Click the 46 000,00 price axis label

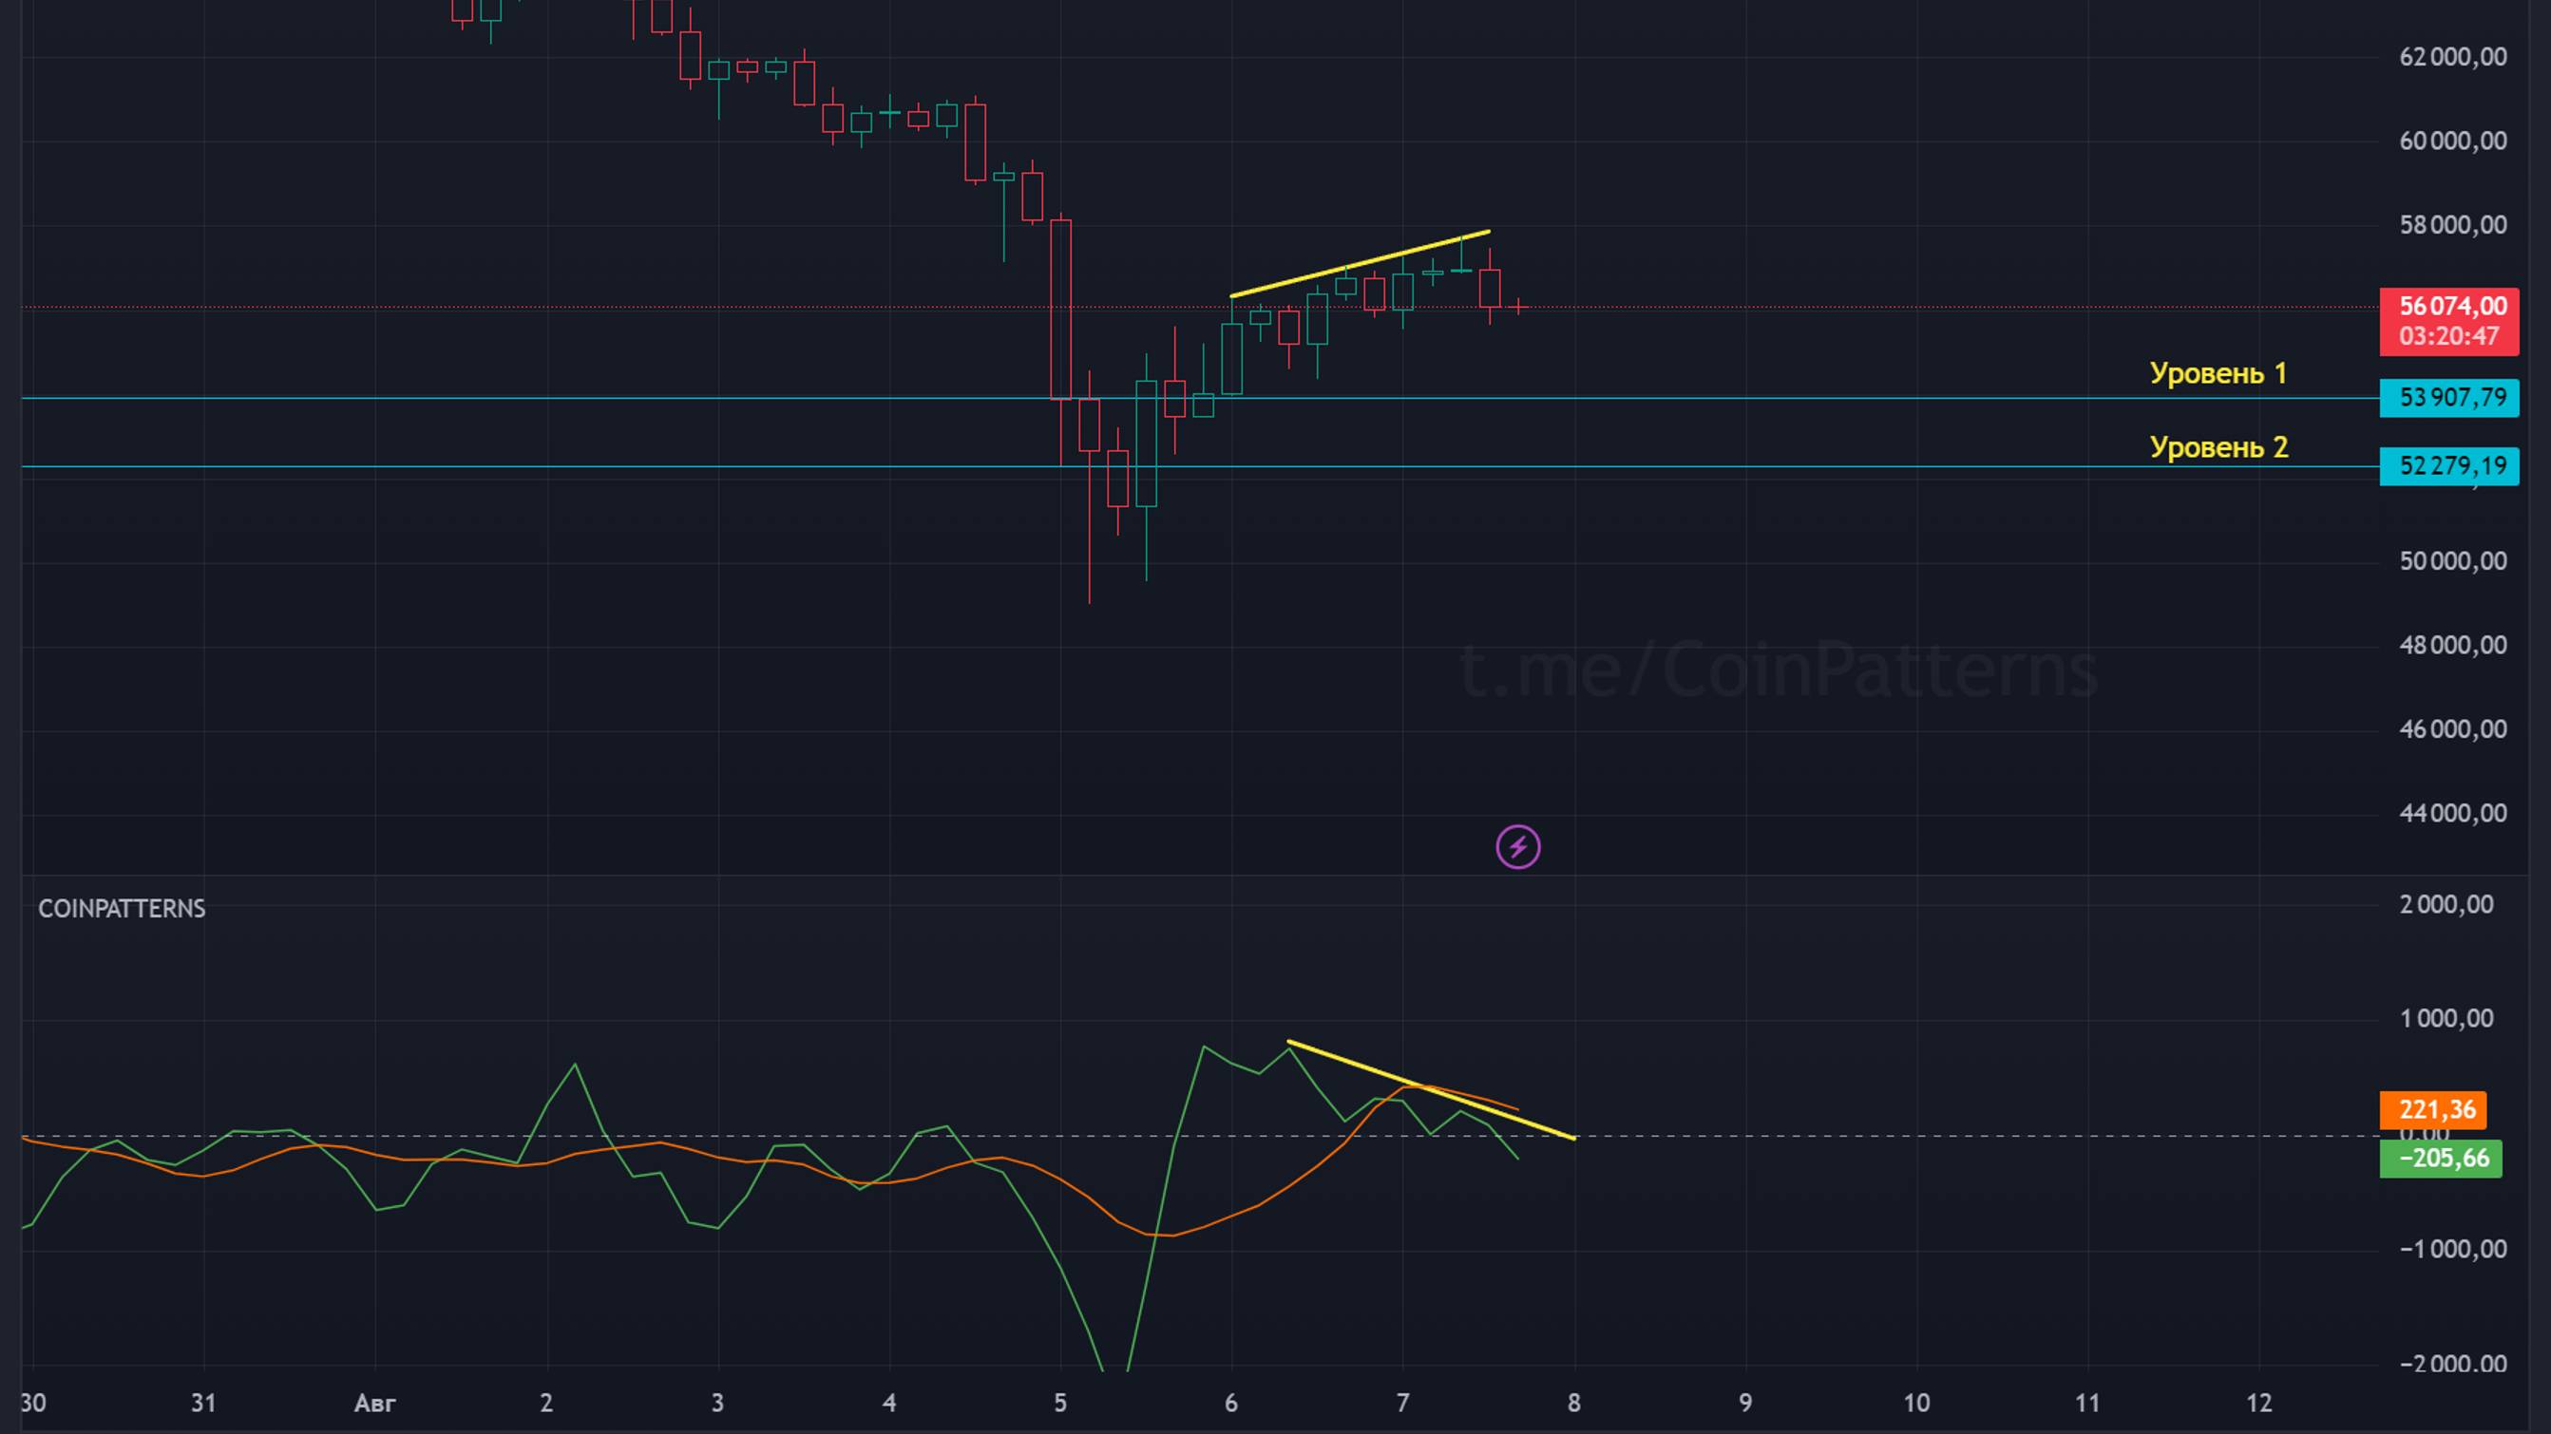[2453, 729]
